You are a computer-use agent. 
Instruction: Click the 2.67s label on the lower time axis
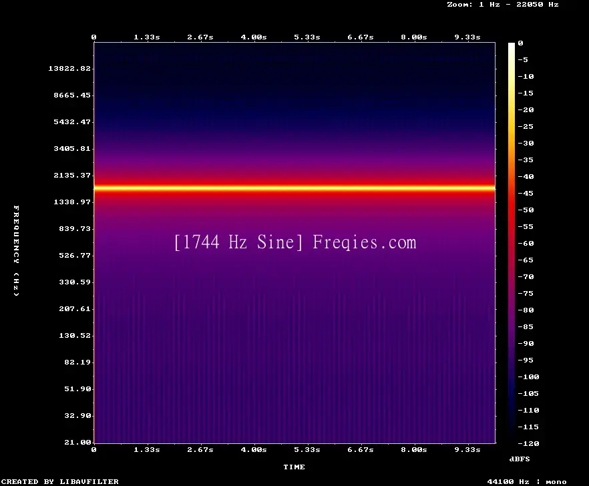[200, 449]
